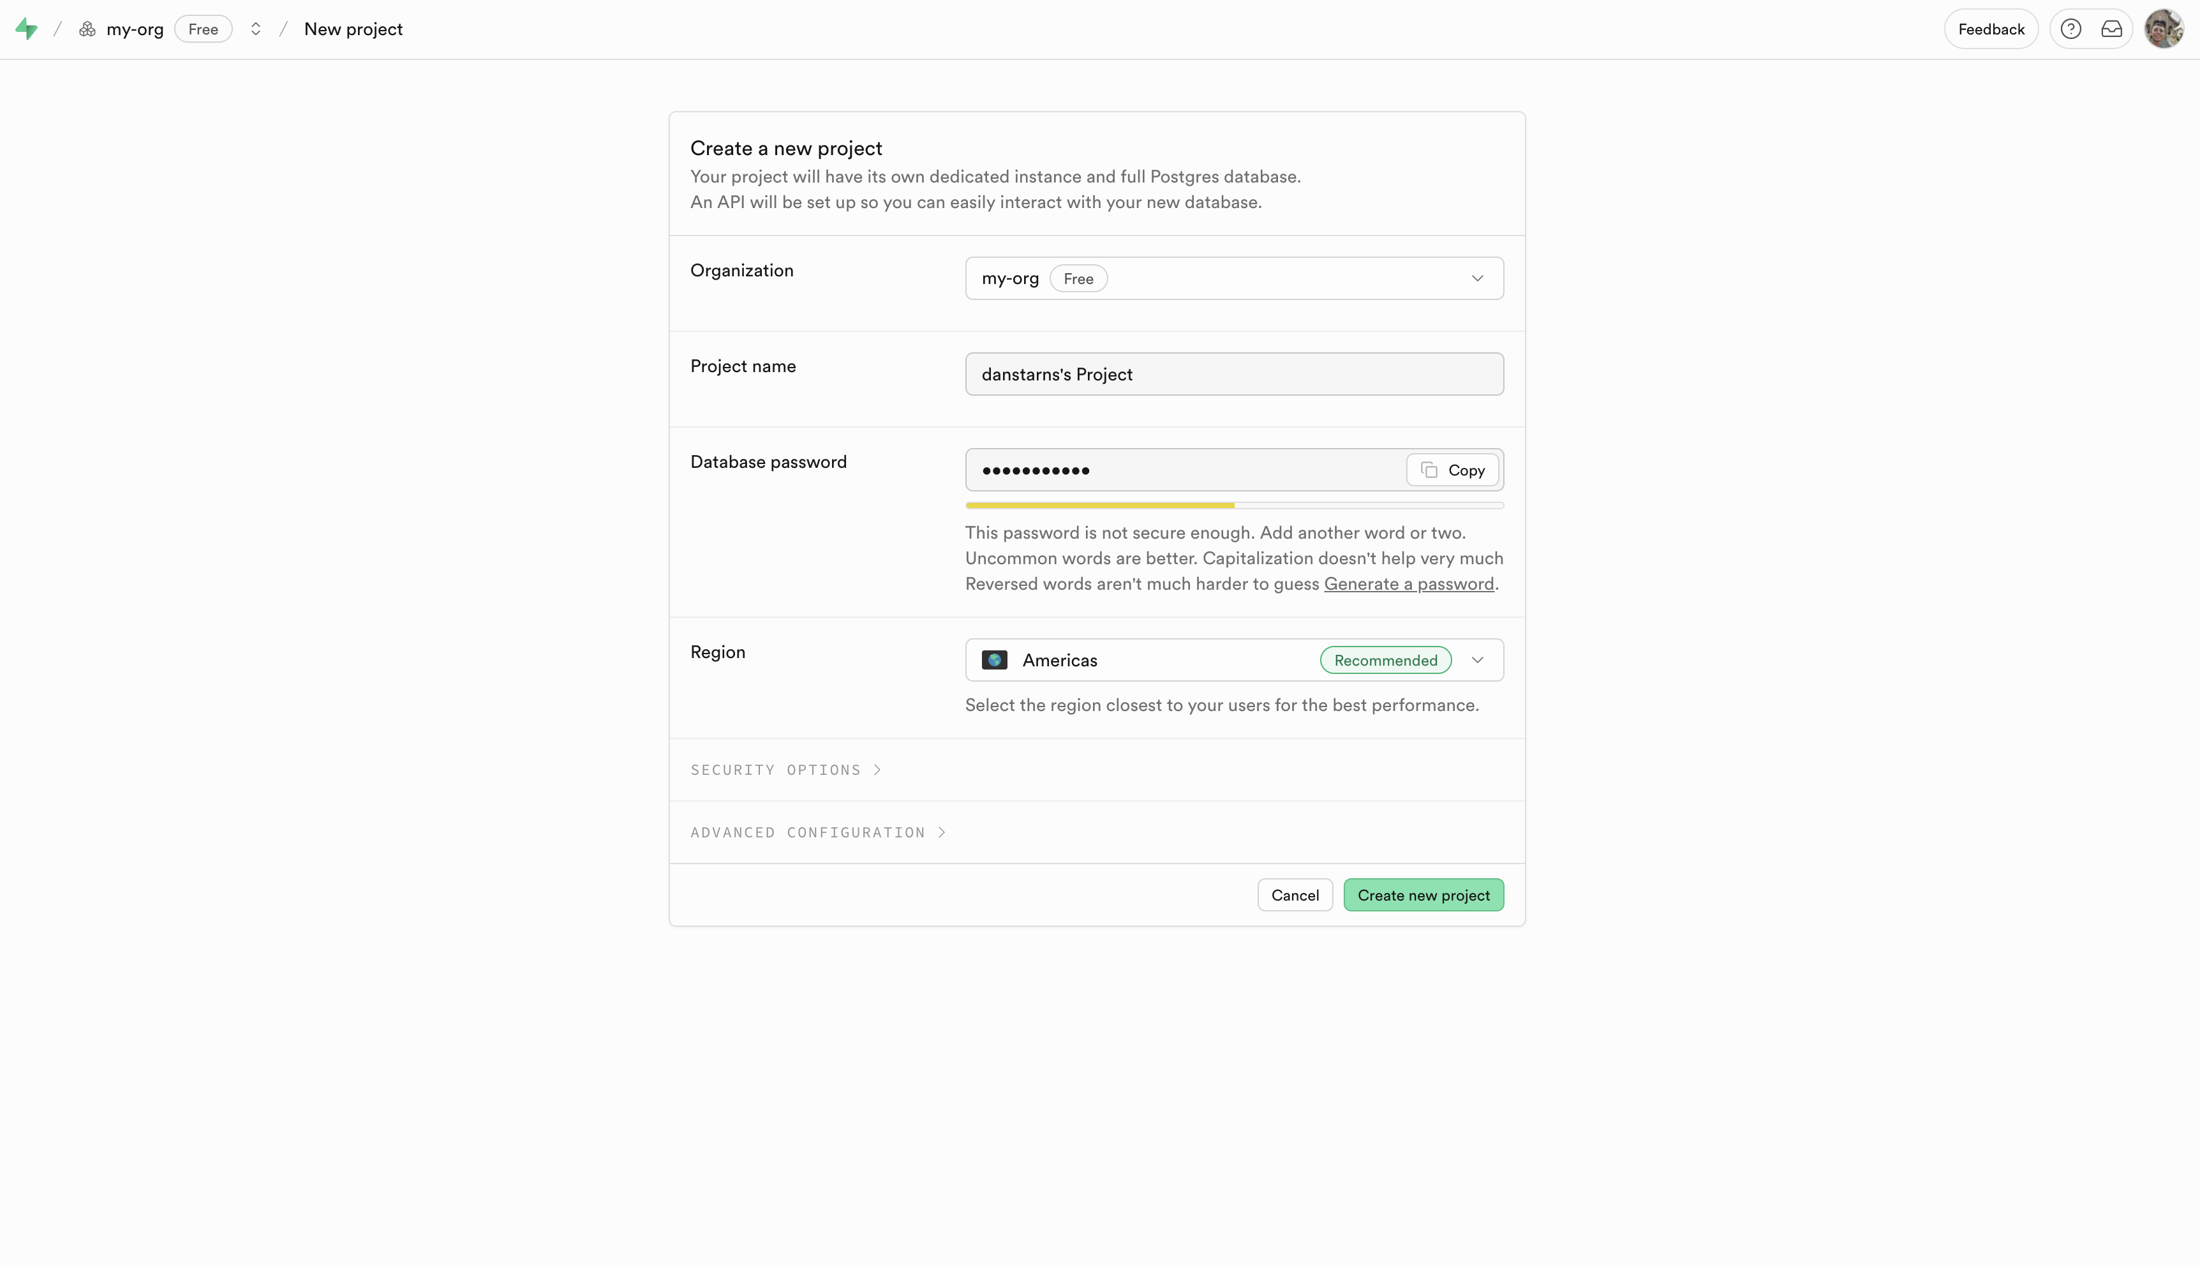Click the organization icon beside my-org breadcrumb
Image resolution: width=2200 pixels, height=1265 pixels.
pyautogui.click(x=87, y=29)
